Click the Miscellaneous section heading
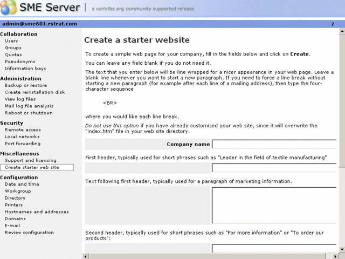 point(19,154)
